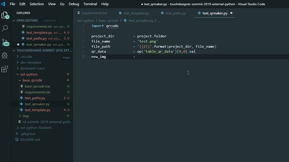This screenshot has height=162, width=289.
Task: Open the Extensions view in activity bar
Action: point(5,69)
